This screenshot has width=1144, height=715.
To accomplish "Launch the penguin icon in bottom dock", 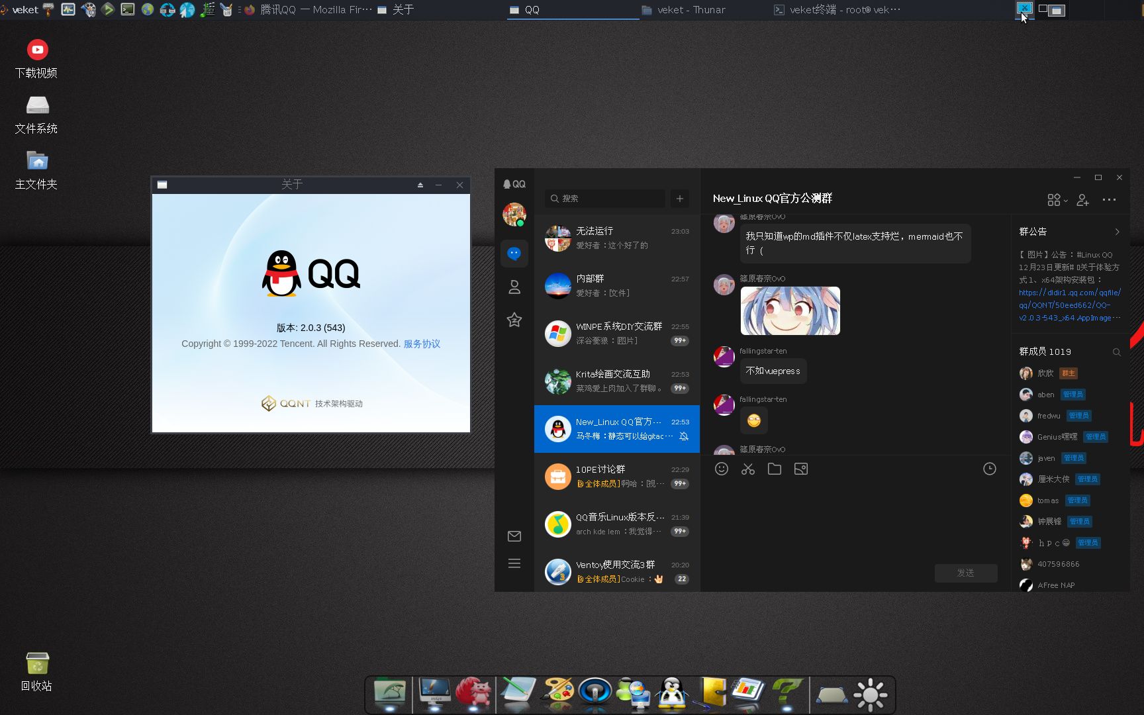I will pyautogui.click(x=672, y=694).
